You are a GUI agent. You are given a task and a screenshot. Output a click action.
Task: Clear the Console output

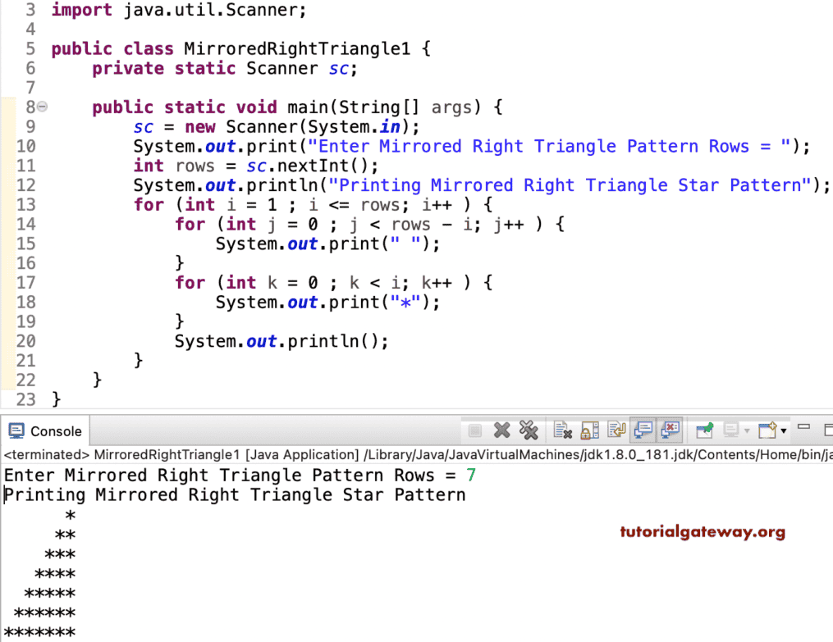click(x=561, y=430)
